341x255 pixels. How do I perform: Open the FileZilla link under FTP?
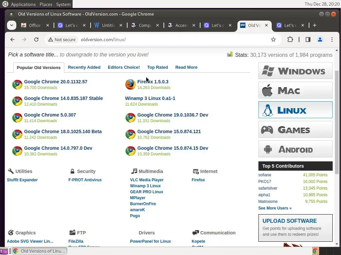coord(76,241)
